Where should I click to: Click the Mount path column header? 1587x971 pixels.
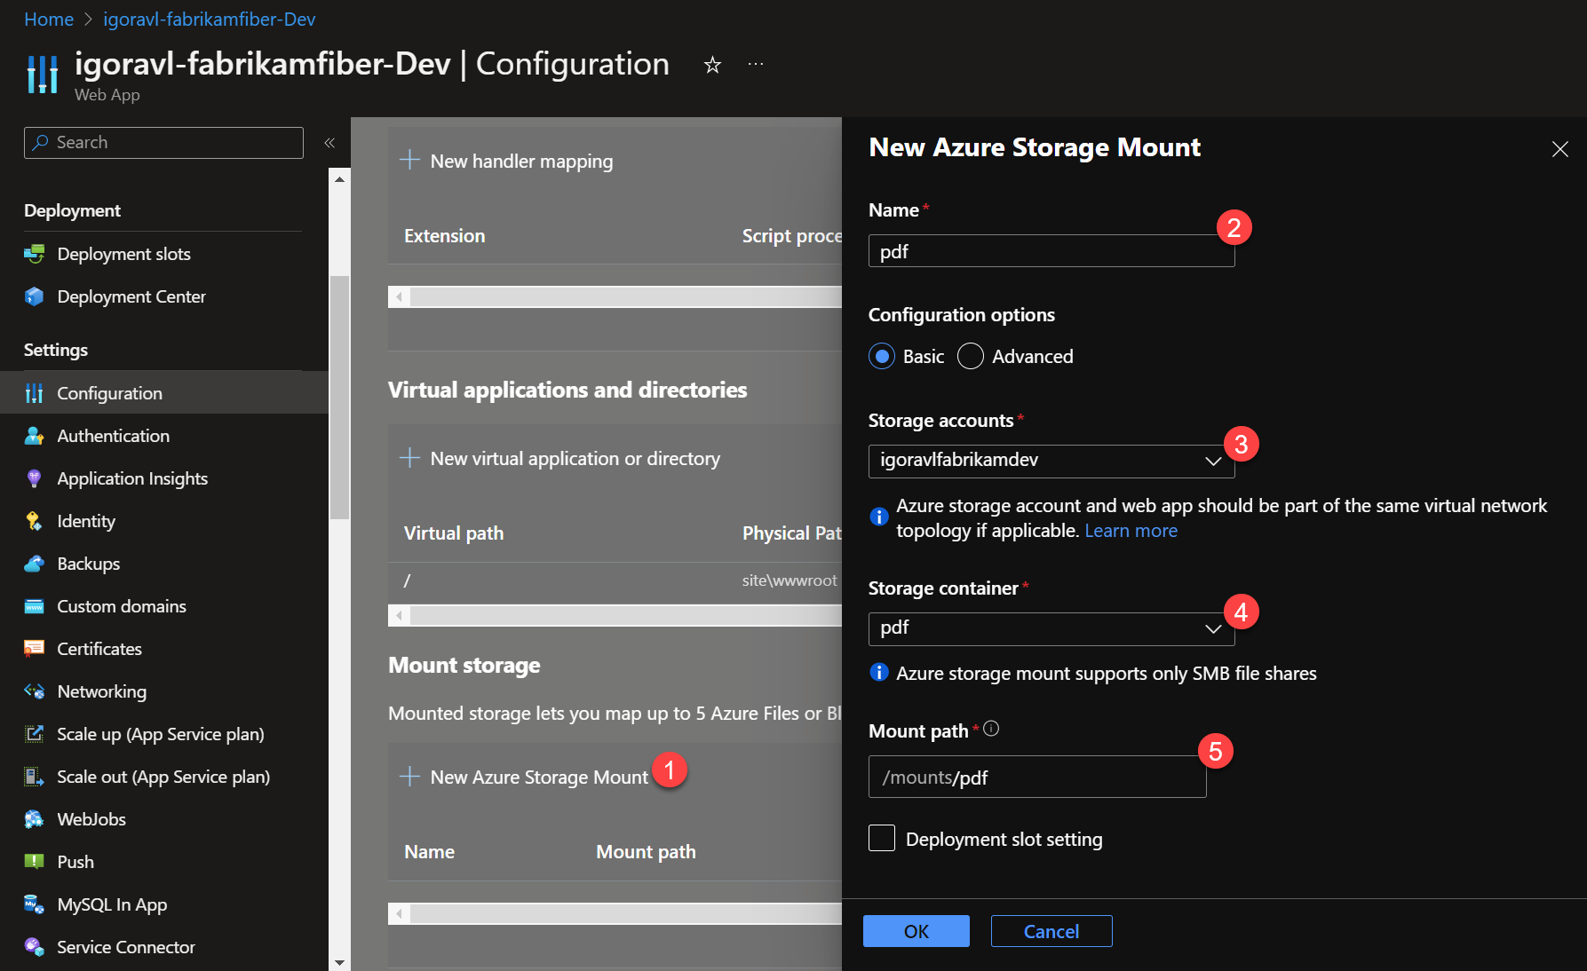pos(646,852)
